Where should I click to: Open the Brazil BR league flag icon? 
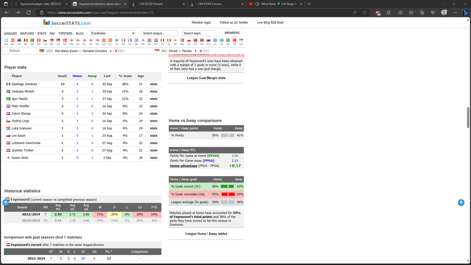(x=32, y=40)
